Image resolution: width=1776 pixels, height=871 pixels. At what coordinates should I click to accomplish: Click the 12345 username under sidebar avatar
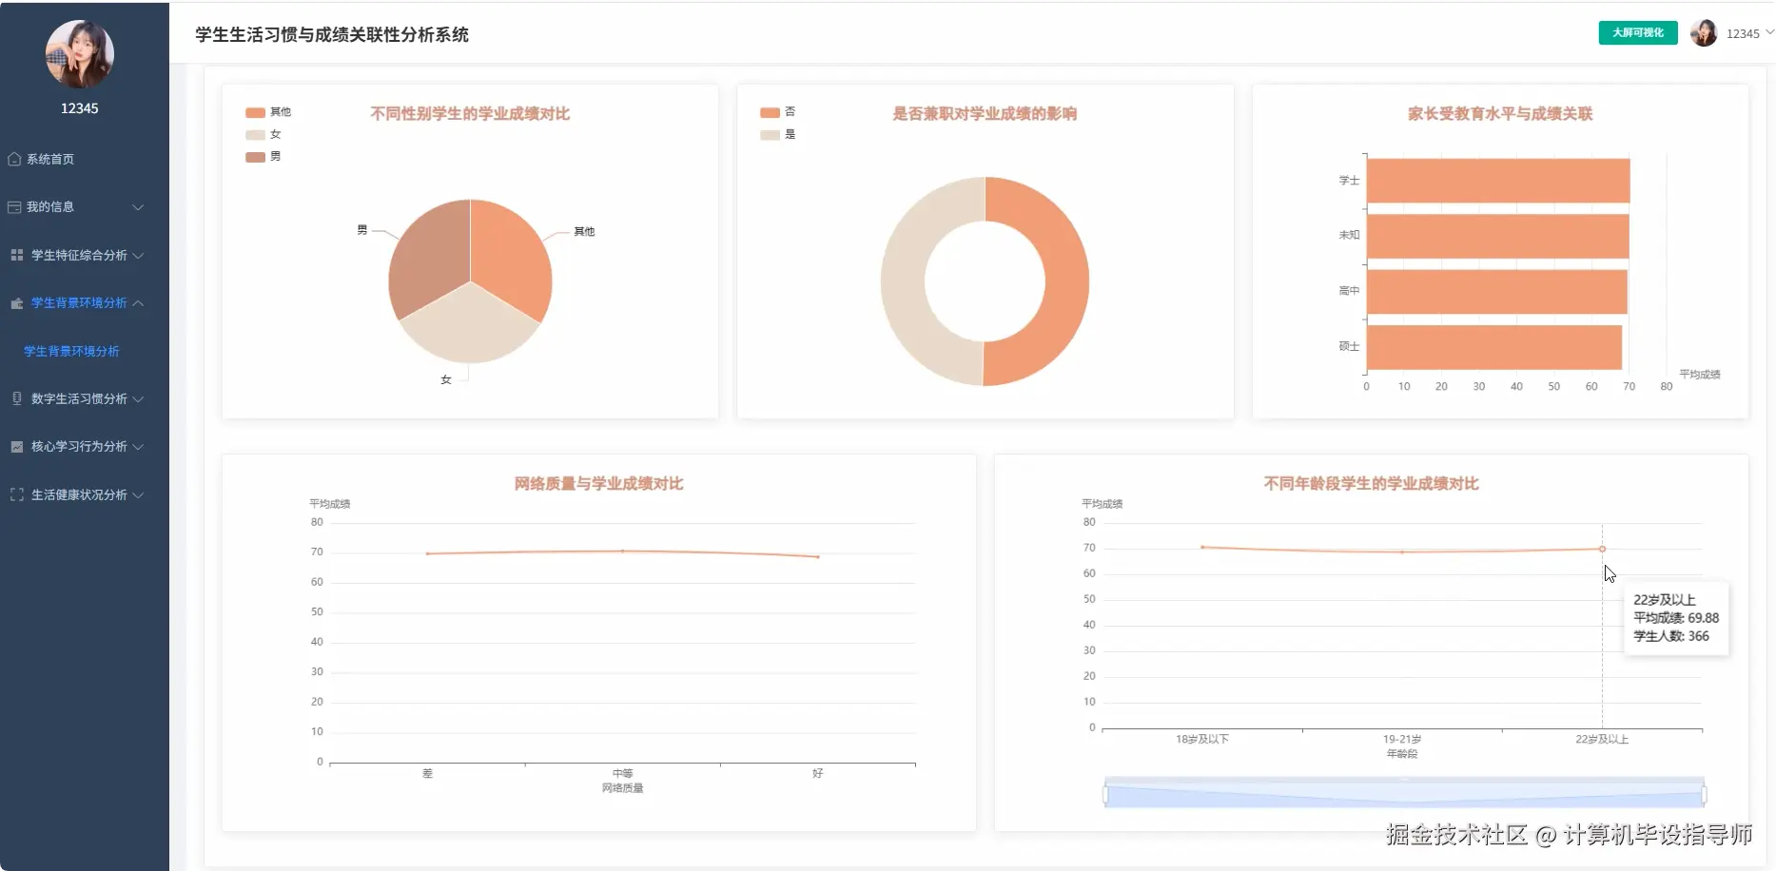(80, 108)
